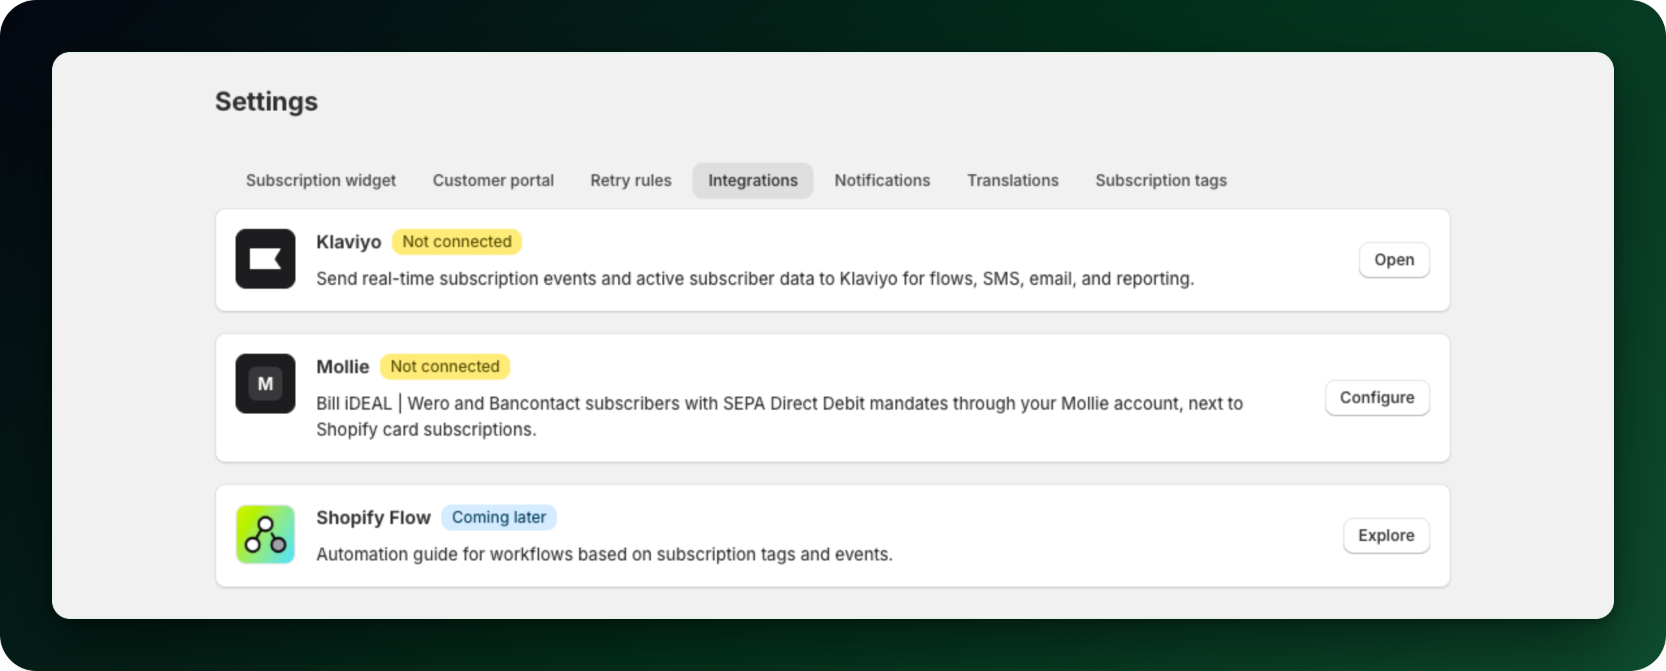Switch to the Subscription widget tab
Screen dimensions: 1666x671
(x=321, y=180)
